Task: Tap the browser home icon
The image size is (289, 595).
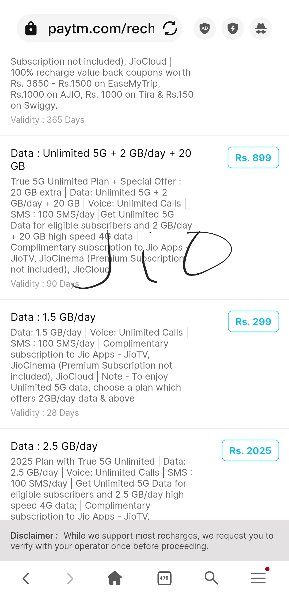Action: pos(115,578)
